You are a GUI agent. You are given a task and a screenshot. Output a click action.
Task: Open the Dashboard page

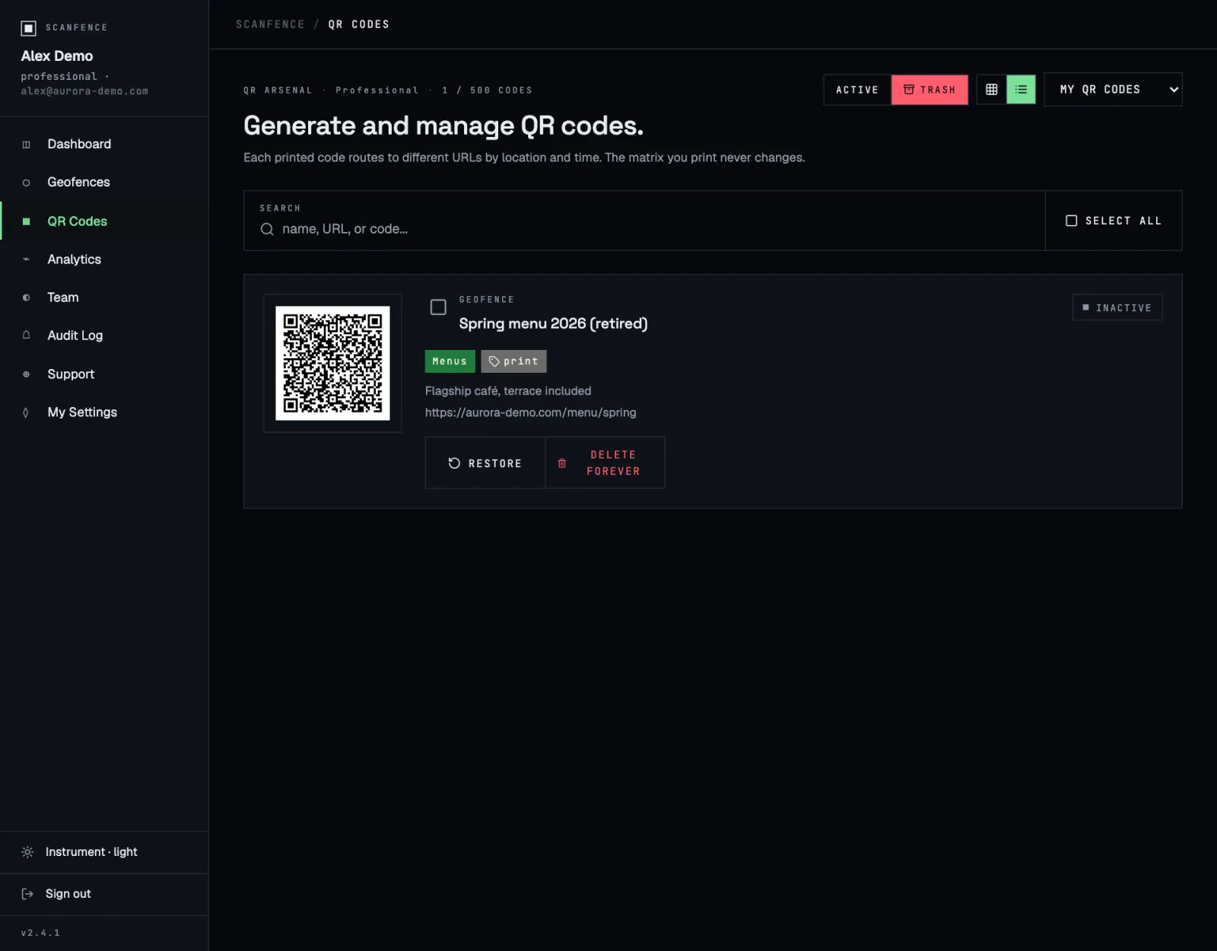point(104,144)
